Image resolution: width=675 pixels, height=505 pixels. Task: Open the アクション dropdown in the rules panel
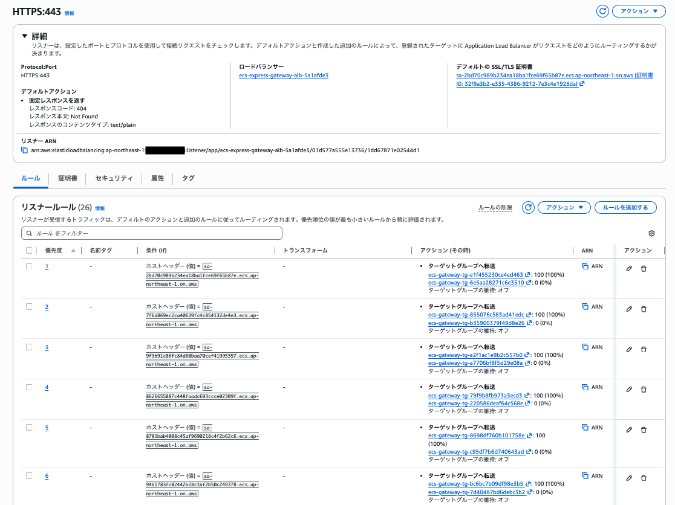(x=564, y=207)
